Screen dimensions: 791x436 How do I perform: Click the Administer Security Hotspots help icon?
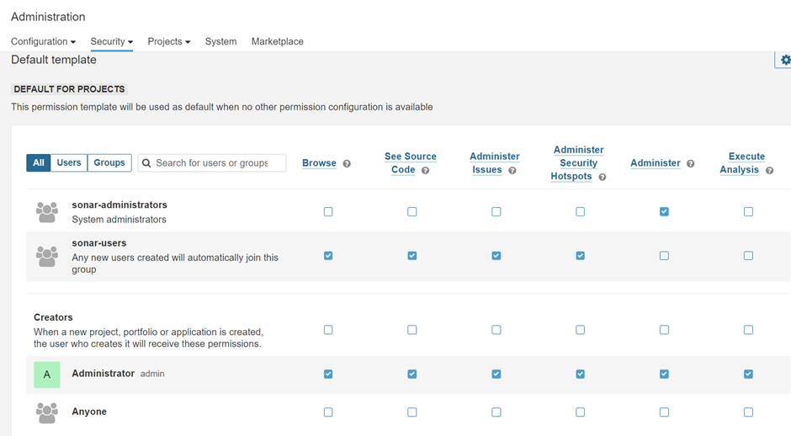[x=603, y=178]
